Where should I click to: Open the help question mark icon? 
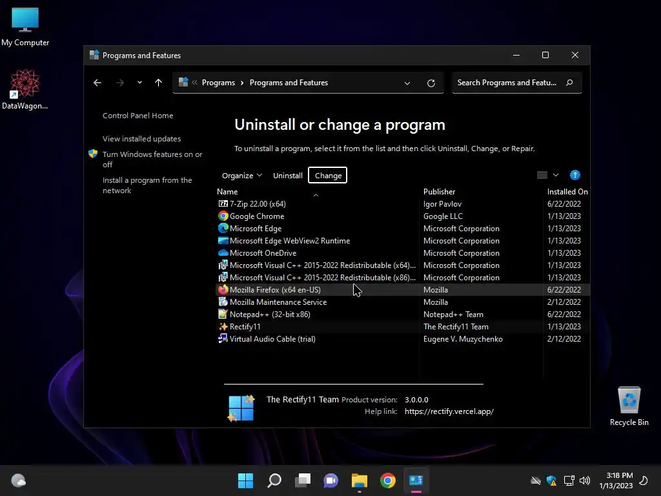pos(575,175)
